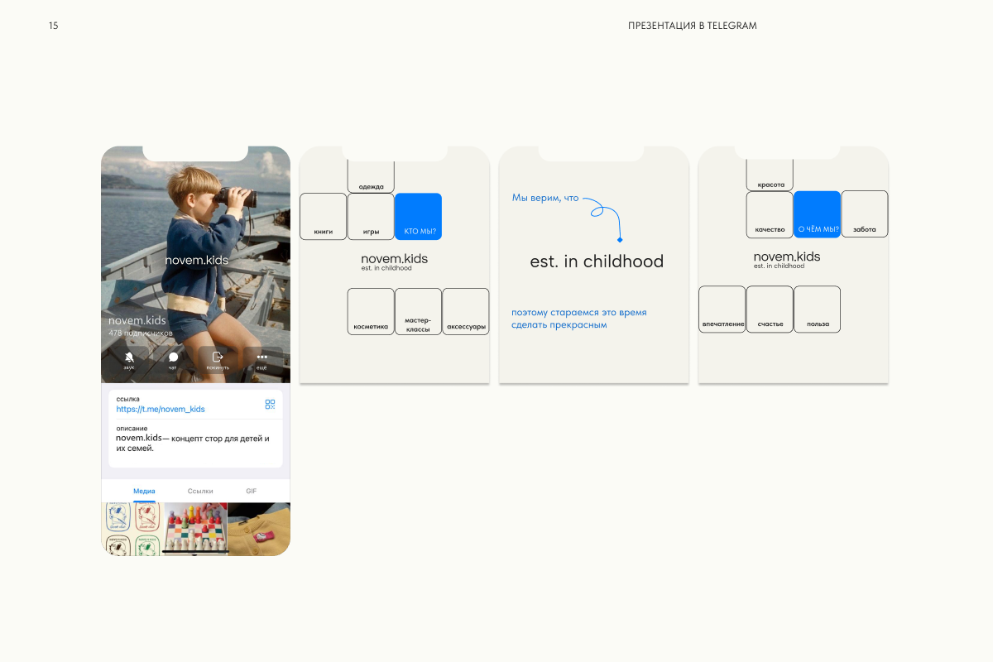Switch to the Ссылки tab
The height and width of the screenshot is (662, 993).
[200, 491]
